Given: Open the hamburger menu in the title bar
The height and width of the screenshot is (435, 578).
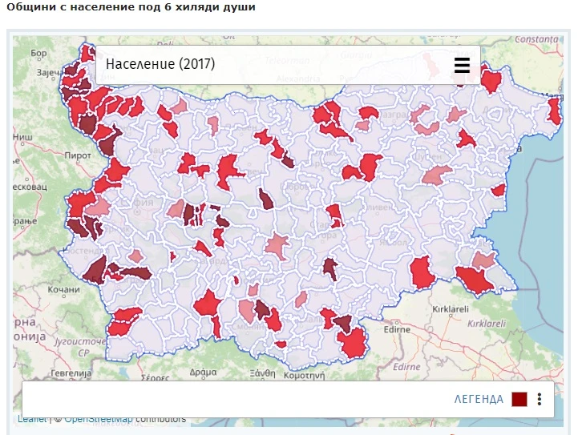Looking at the screenshot, I should [462, 66].
